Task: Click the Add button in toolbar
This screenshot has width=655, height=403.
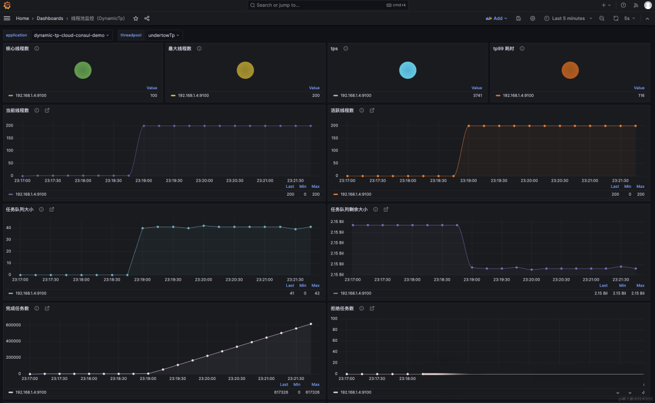Action: tap(497, 18)
